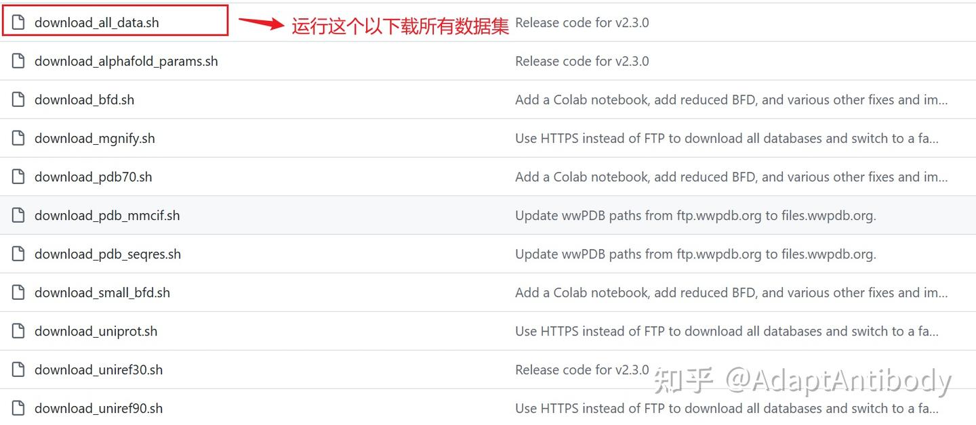The height and width of the screenshot is (425, 976).
Task: Open download_alphafold_params.sh script
Action: point(126,61)
